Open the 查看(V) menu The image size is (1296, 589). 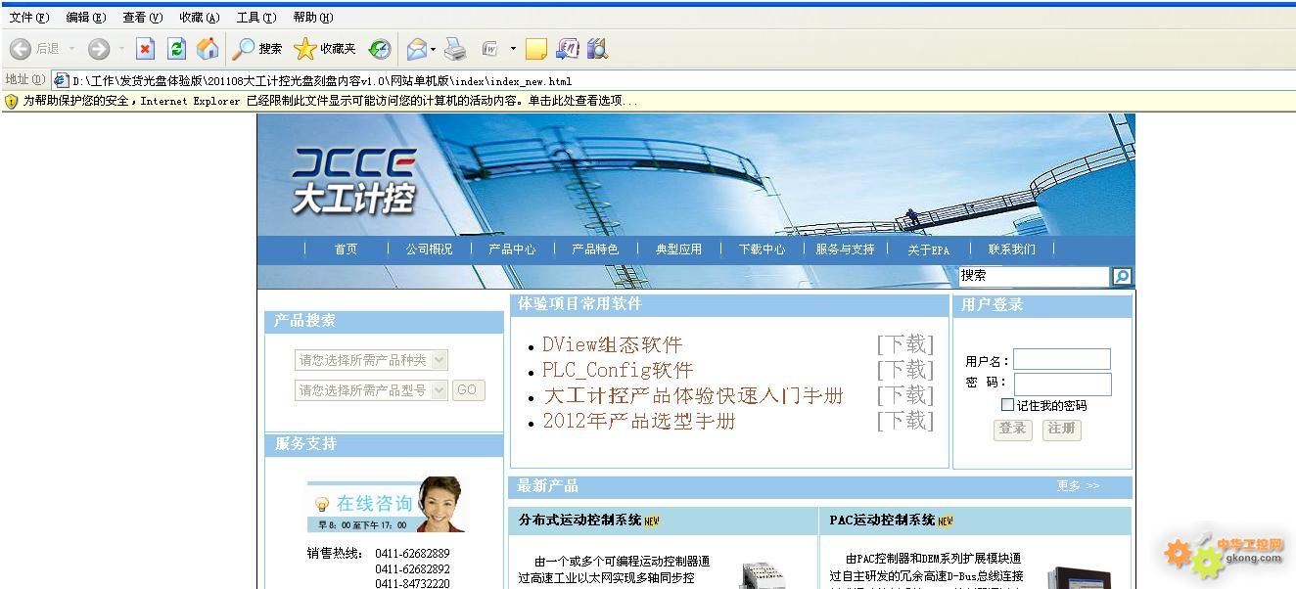pos(142,18)
